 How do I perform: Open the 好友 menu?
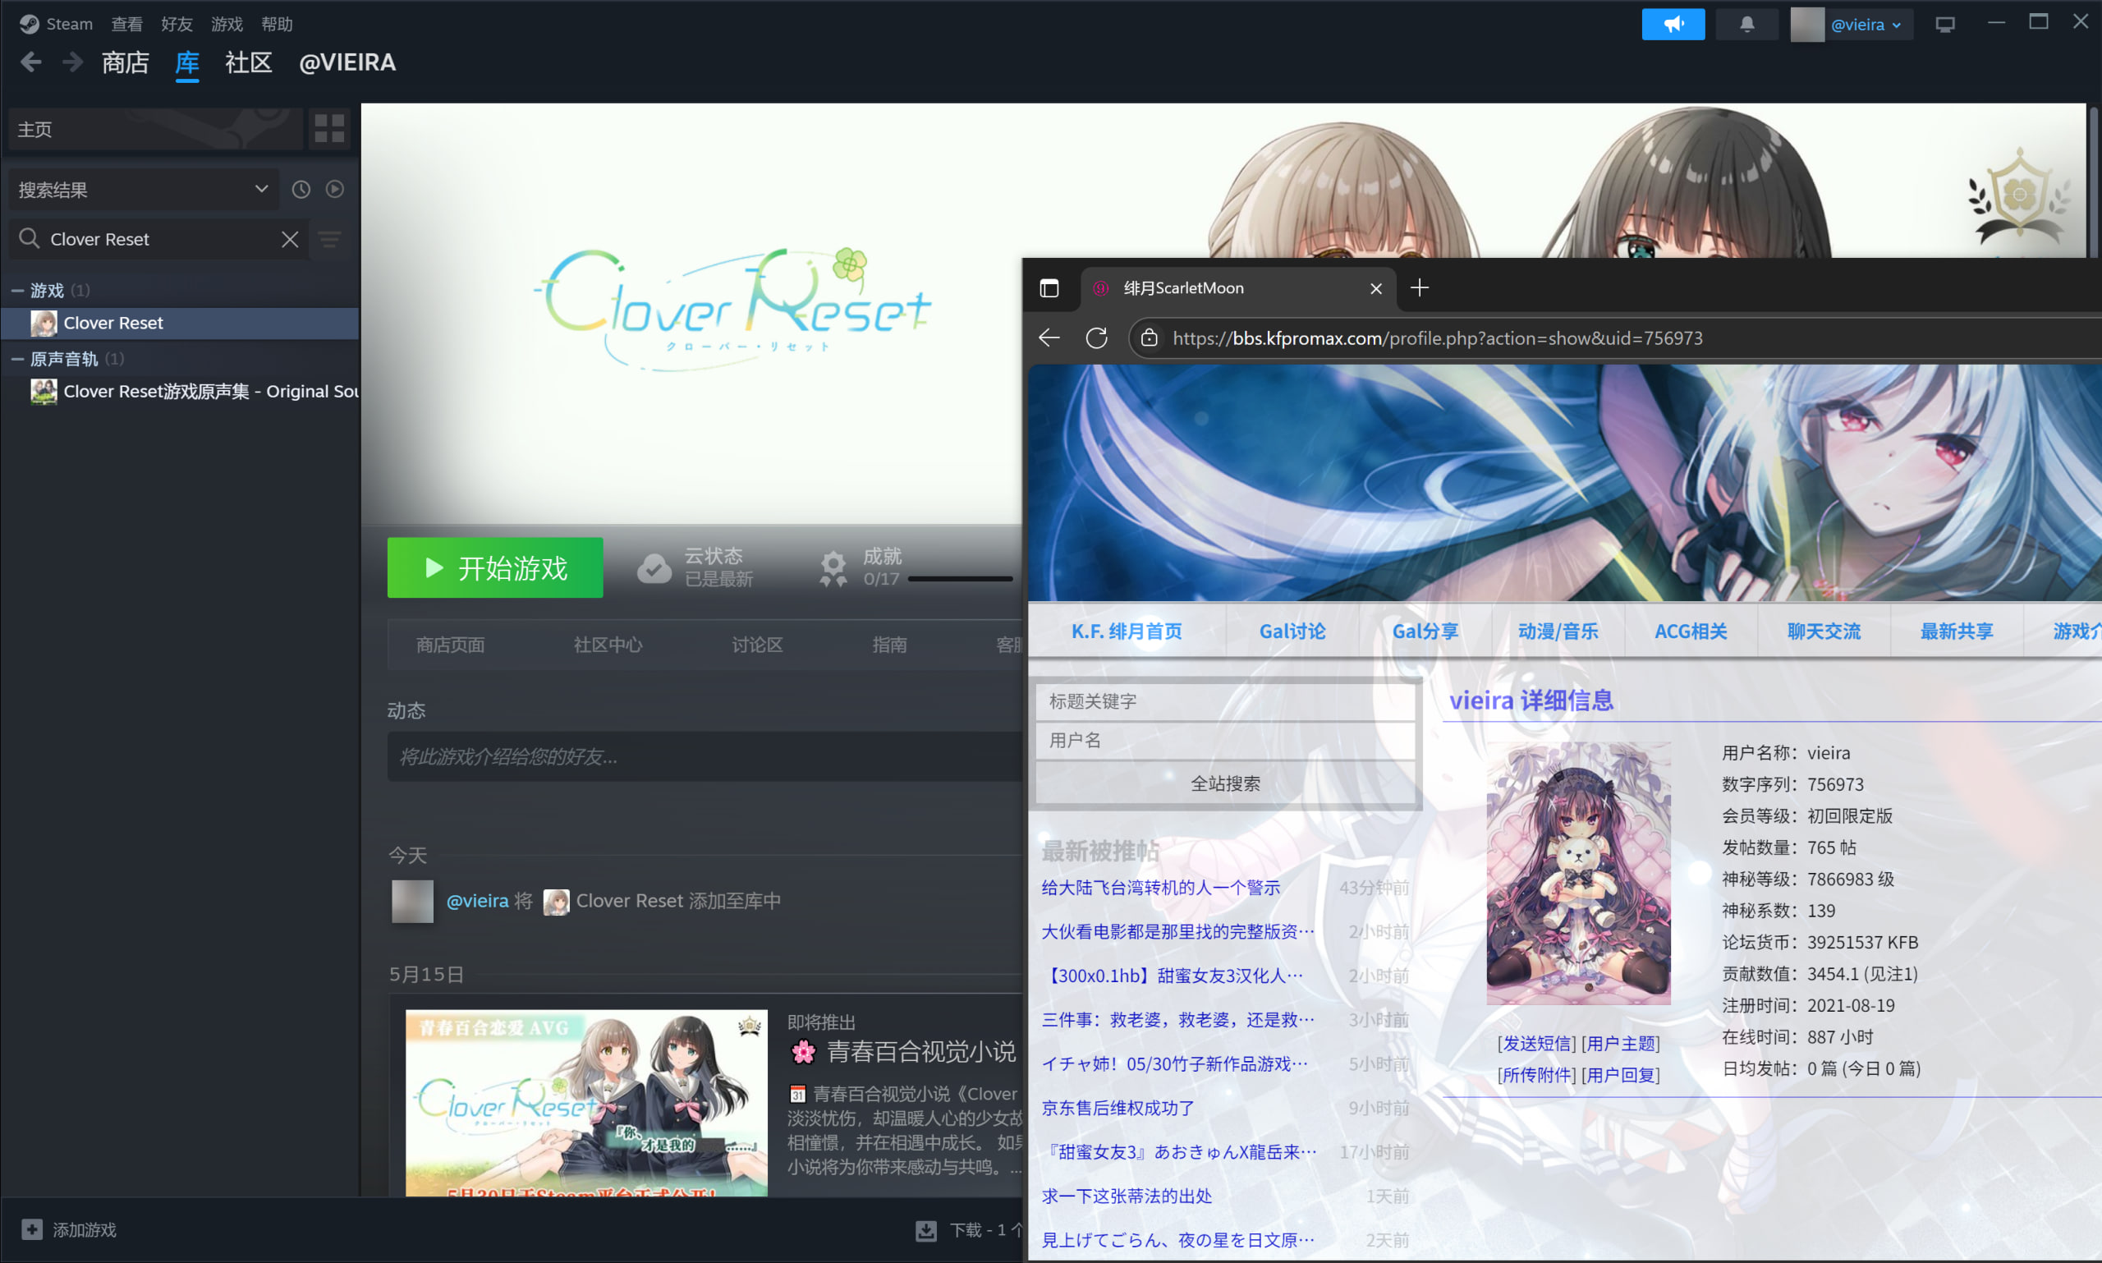(177, 24)
